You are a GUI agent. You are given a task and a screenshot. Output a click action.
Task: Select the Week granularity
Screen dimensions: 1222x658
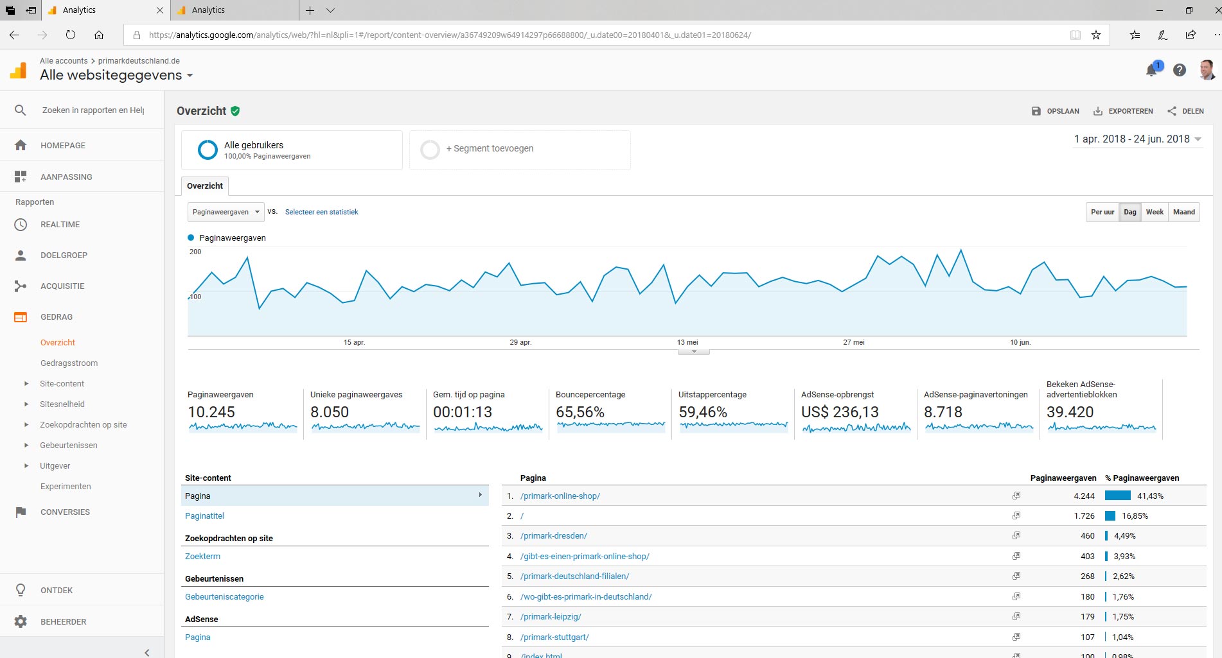pyautogui.click(x=1155, y=212)
